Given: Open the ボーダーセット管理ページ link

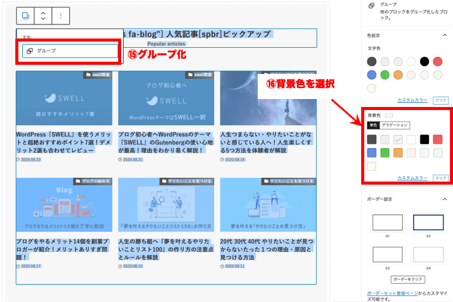Looking at the screenshot, I should 392,293.
